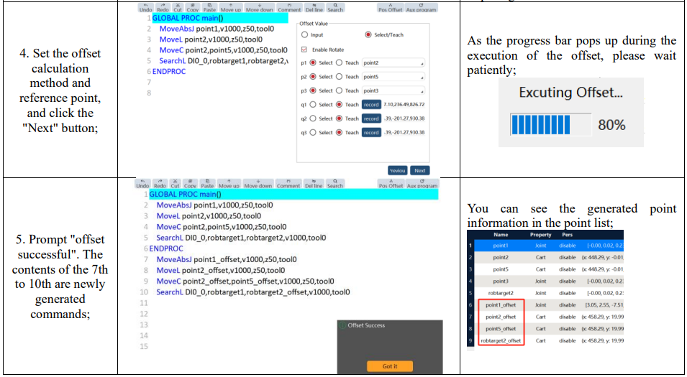Screen dimensions: 687x377
Task: Open the p2 dropdown showing point5
Action: click(x=393, y=77)
